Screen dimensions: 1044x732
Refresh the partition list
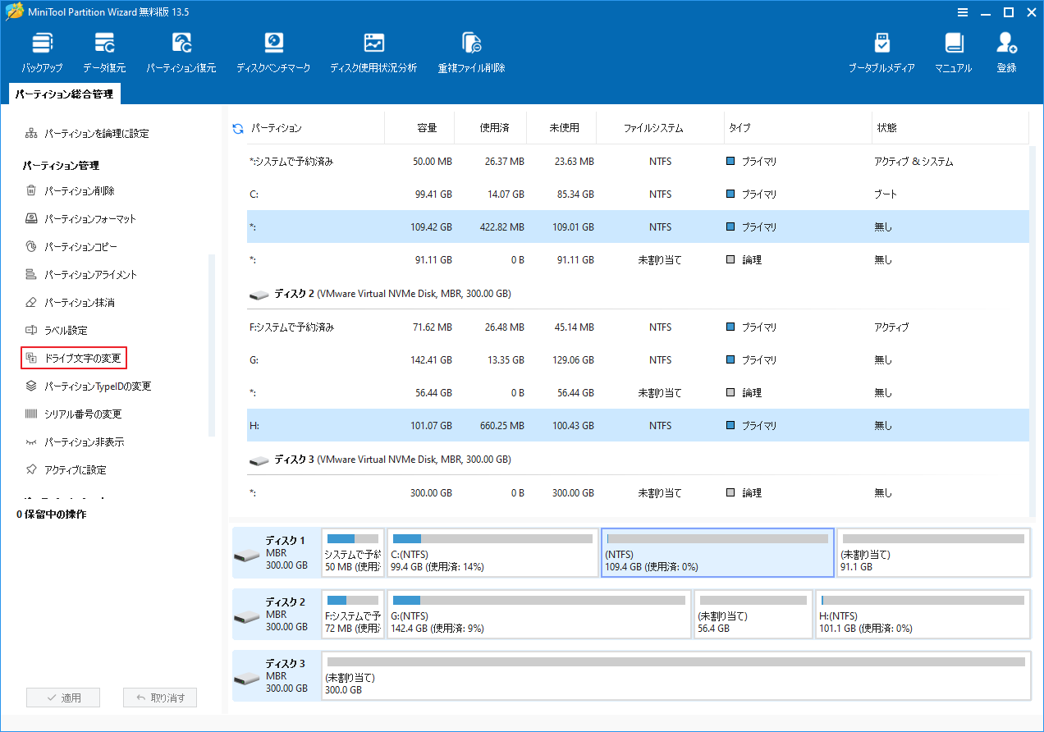(x=237, y=128)
